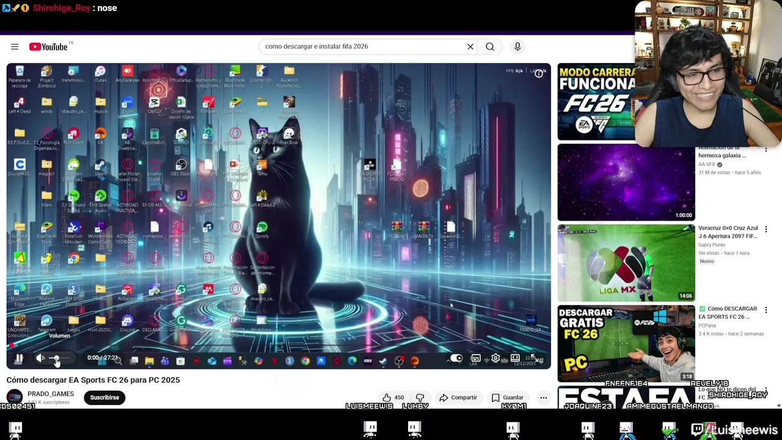Click the PCPana channel name
Image resolution: width=782 pixels, height=440 pixels.
point(707,326)
